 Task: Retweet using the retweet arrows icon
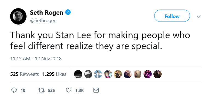pyautogui.click(x=42, y=90)
